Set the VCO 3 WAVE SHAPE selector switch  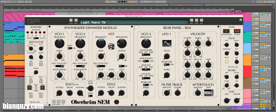pyautogui.click(x=146, y=55)
